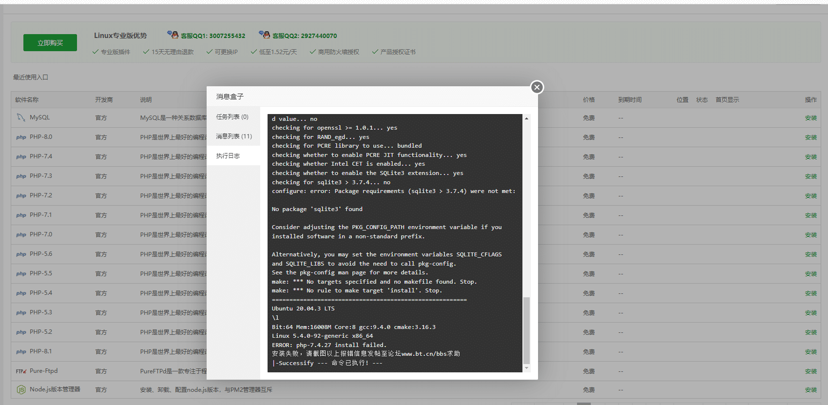Click the checkmark icon beside 可更换IP

click(210, 52)
